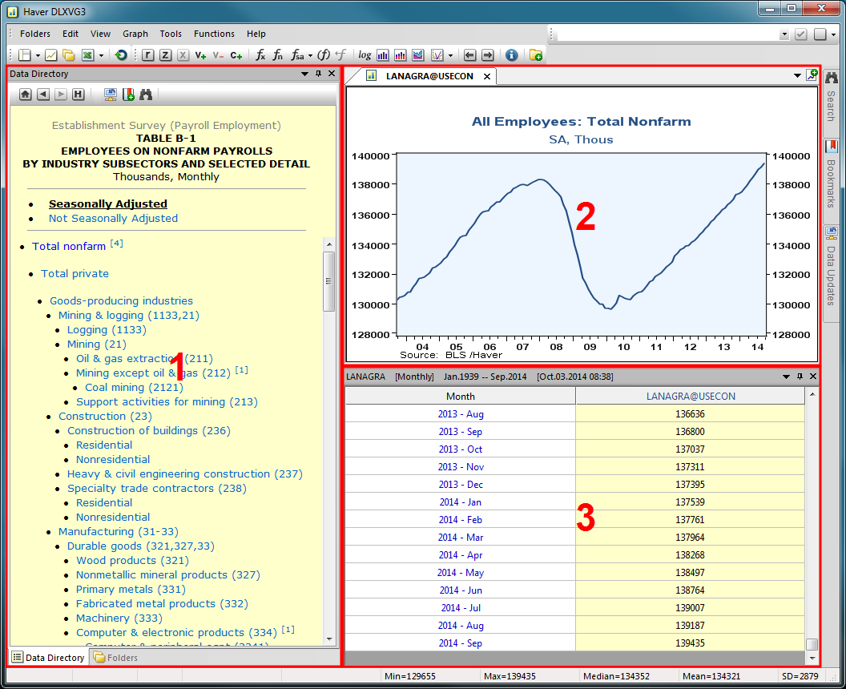Open the Functions menu
Image resolution: width=846 pixels, height=689 pixels.
click(x=214, y=34)
